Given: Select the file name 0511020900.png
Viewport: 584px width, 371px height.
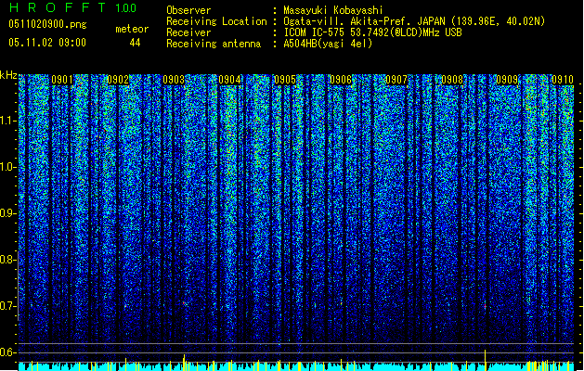Looking at the screenshot, I should tap(47, 25).
